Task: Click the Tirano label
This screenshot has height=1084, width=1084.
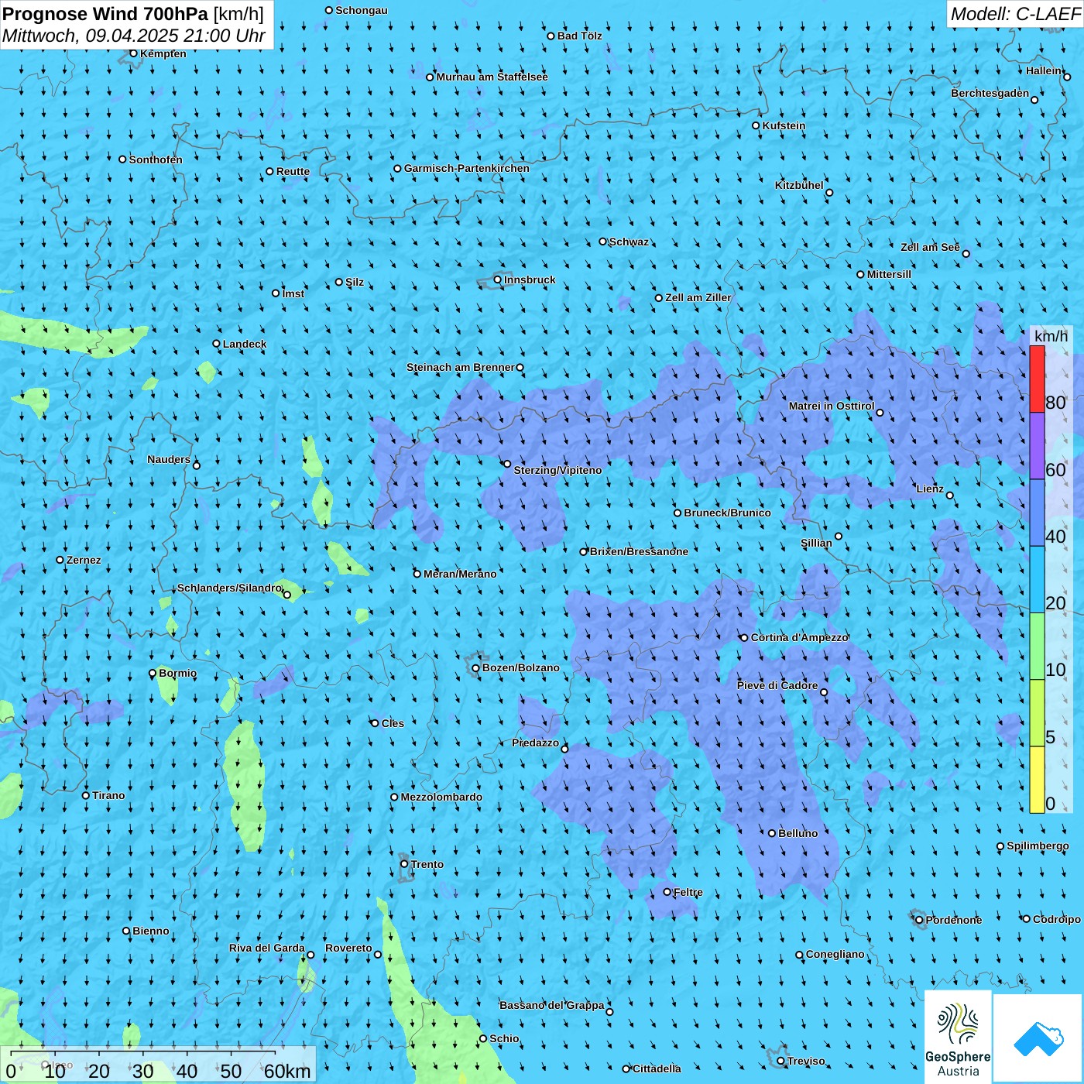Action: point(108,795)
